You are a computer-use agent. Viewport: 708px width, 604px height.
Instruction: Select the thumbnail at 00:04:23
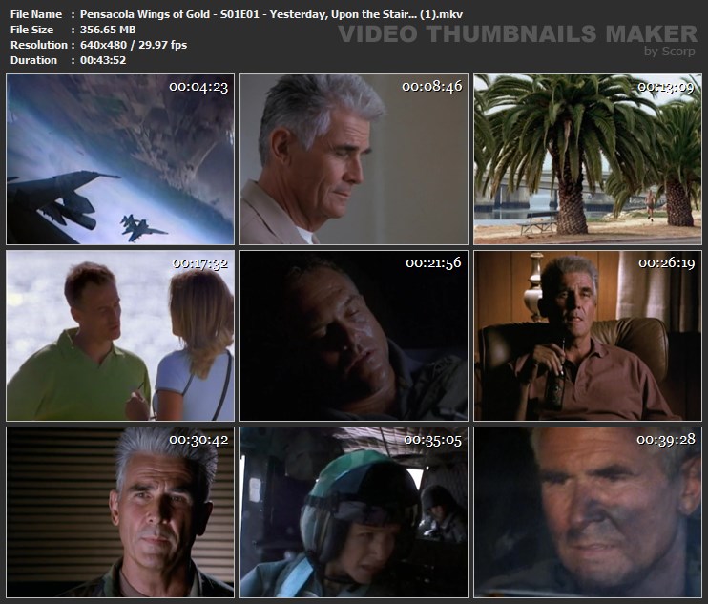coord(120,159)
